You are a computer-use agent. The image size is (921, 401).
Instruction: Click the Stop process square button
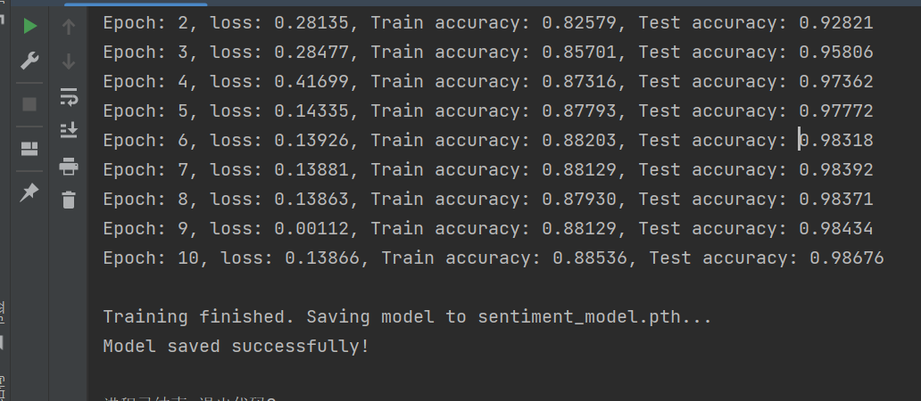pyautogui.click(x=29, y=104)
